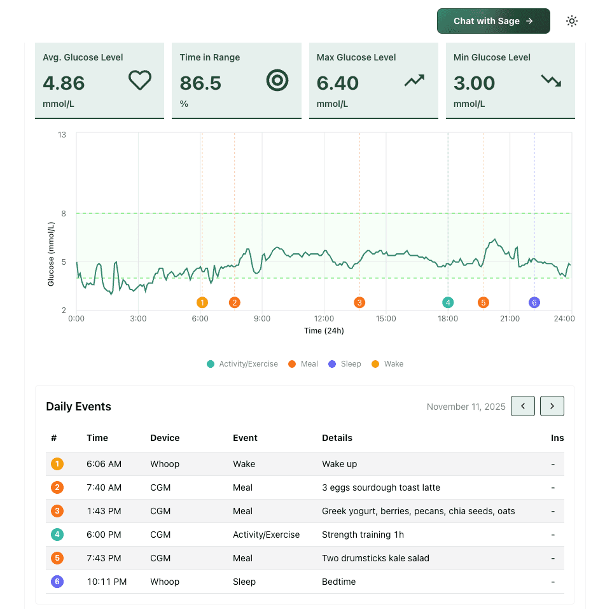Click 'Two drumsticks kale salad' details
The height and width of the screenshot is (609, 598).
(375, 558)
